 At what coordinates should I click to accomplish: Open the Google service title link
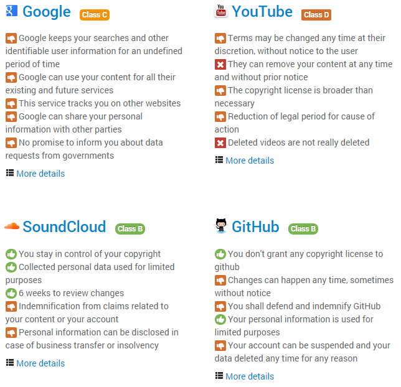pos(47,12)
